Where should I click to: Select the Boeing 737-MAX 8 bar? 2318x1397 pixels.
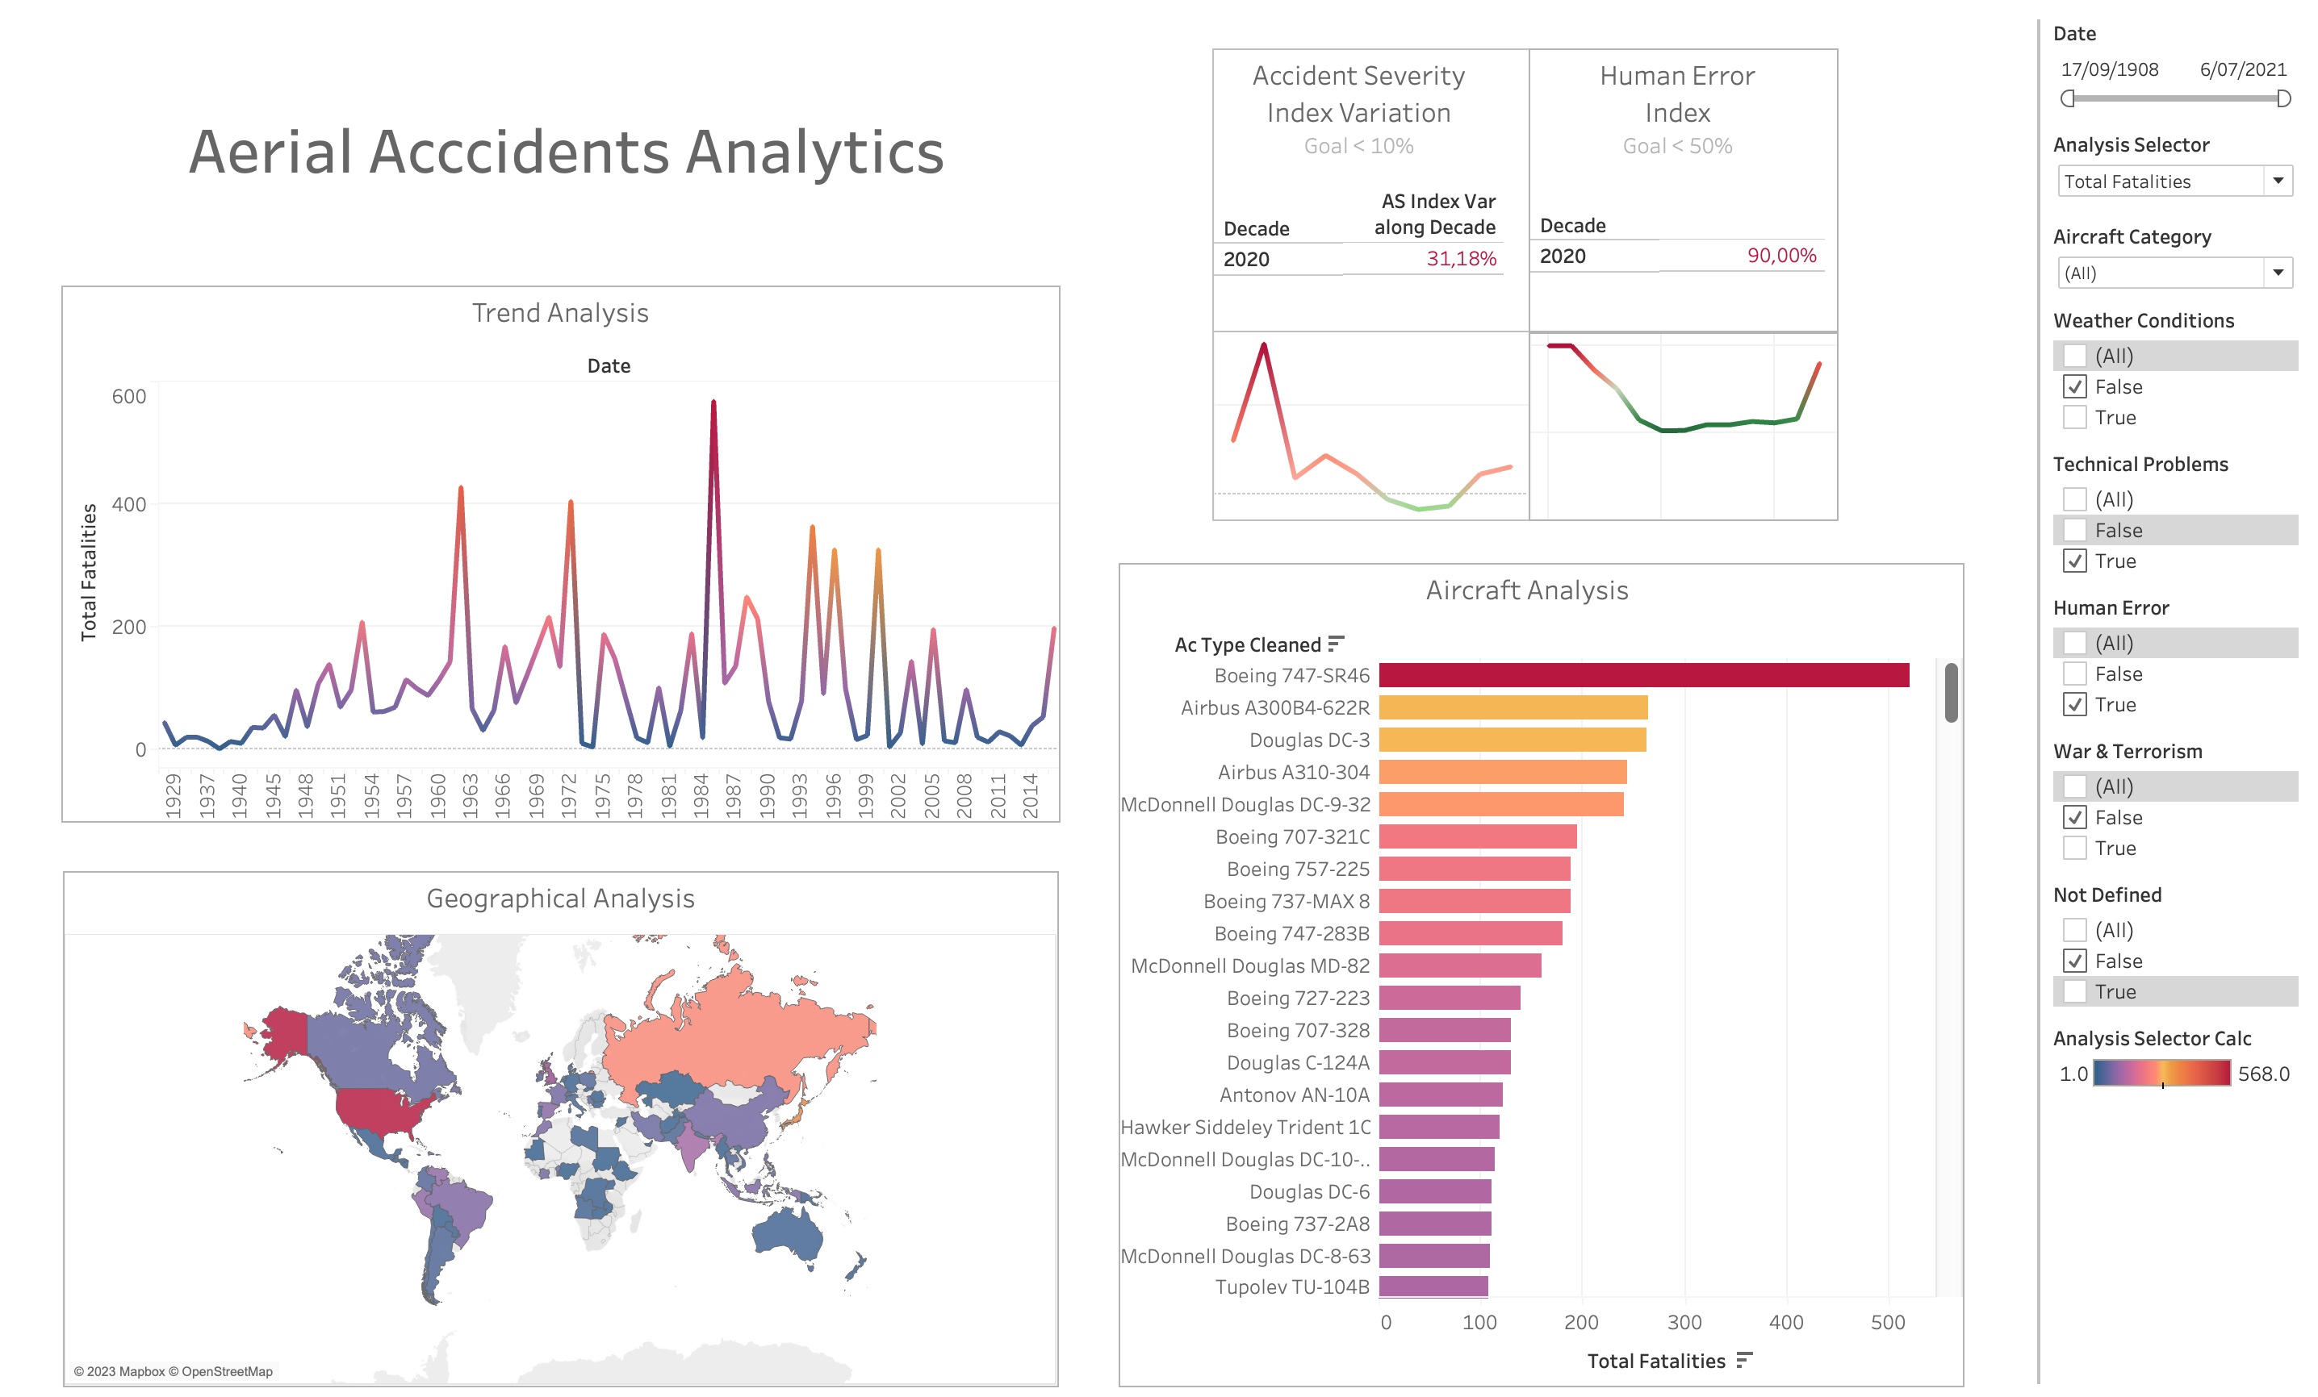[1474, 901]
